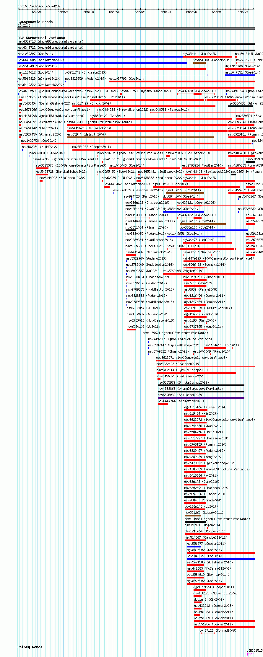Viewport: 263px width, 657px height.
Task: Open esv3891835 (Suktitipat2014) variant
Action: (x=208, y=308)
